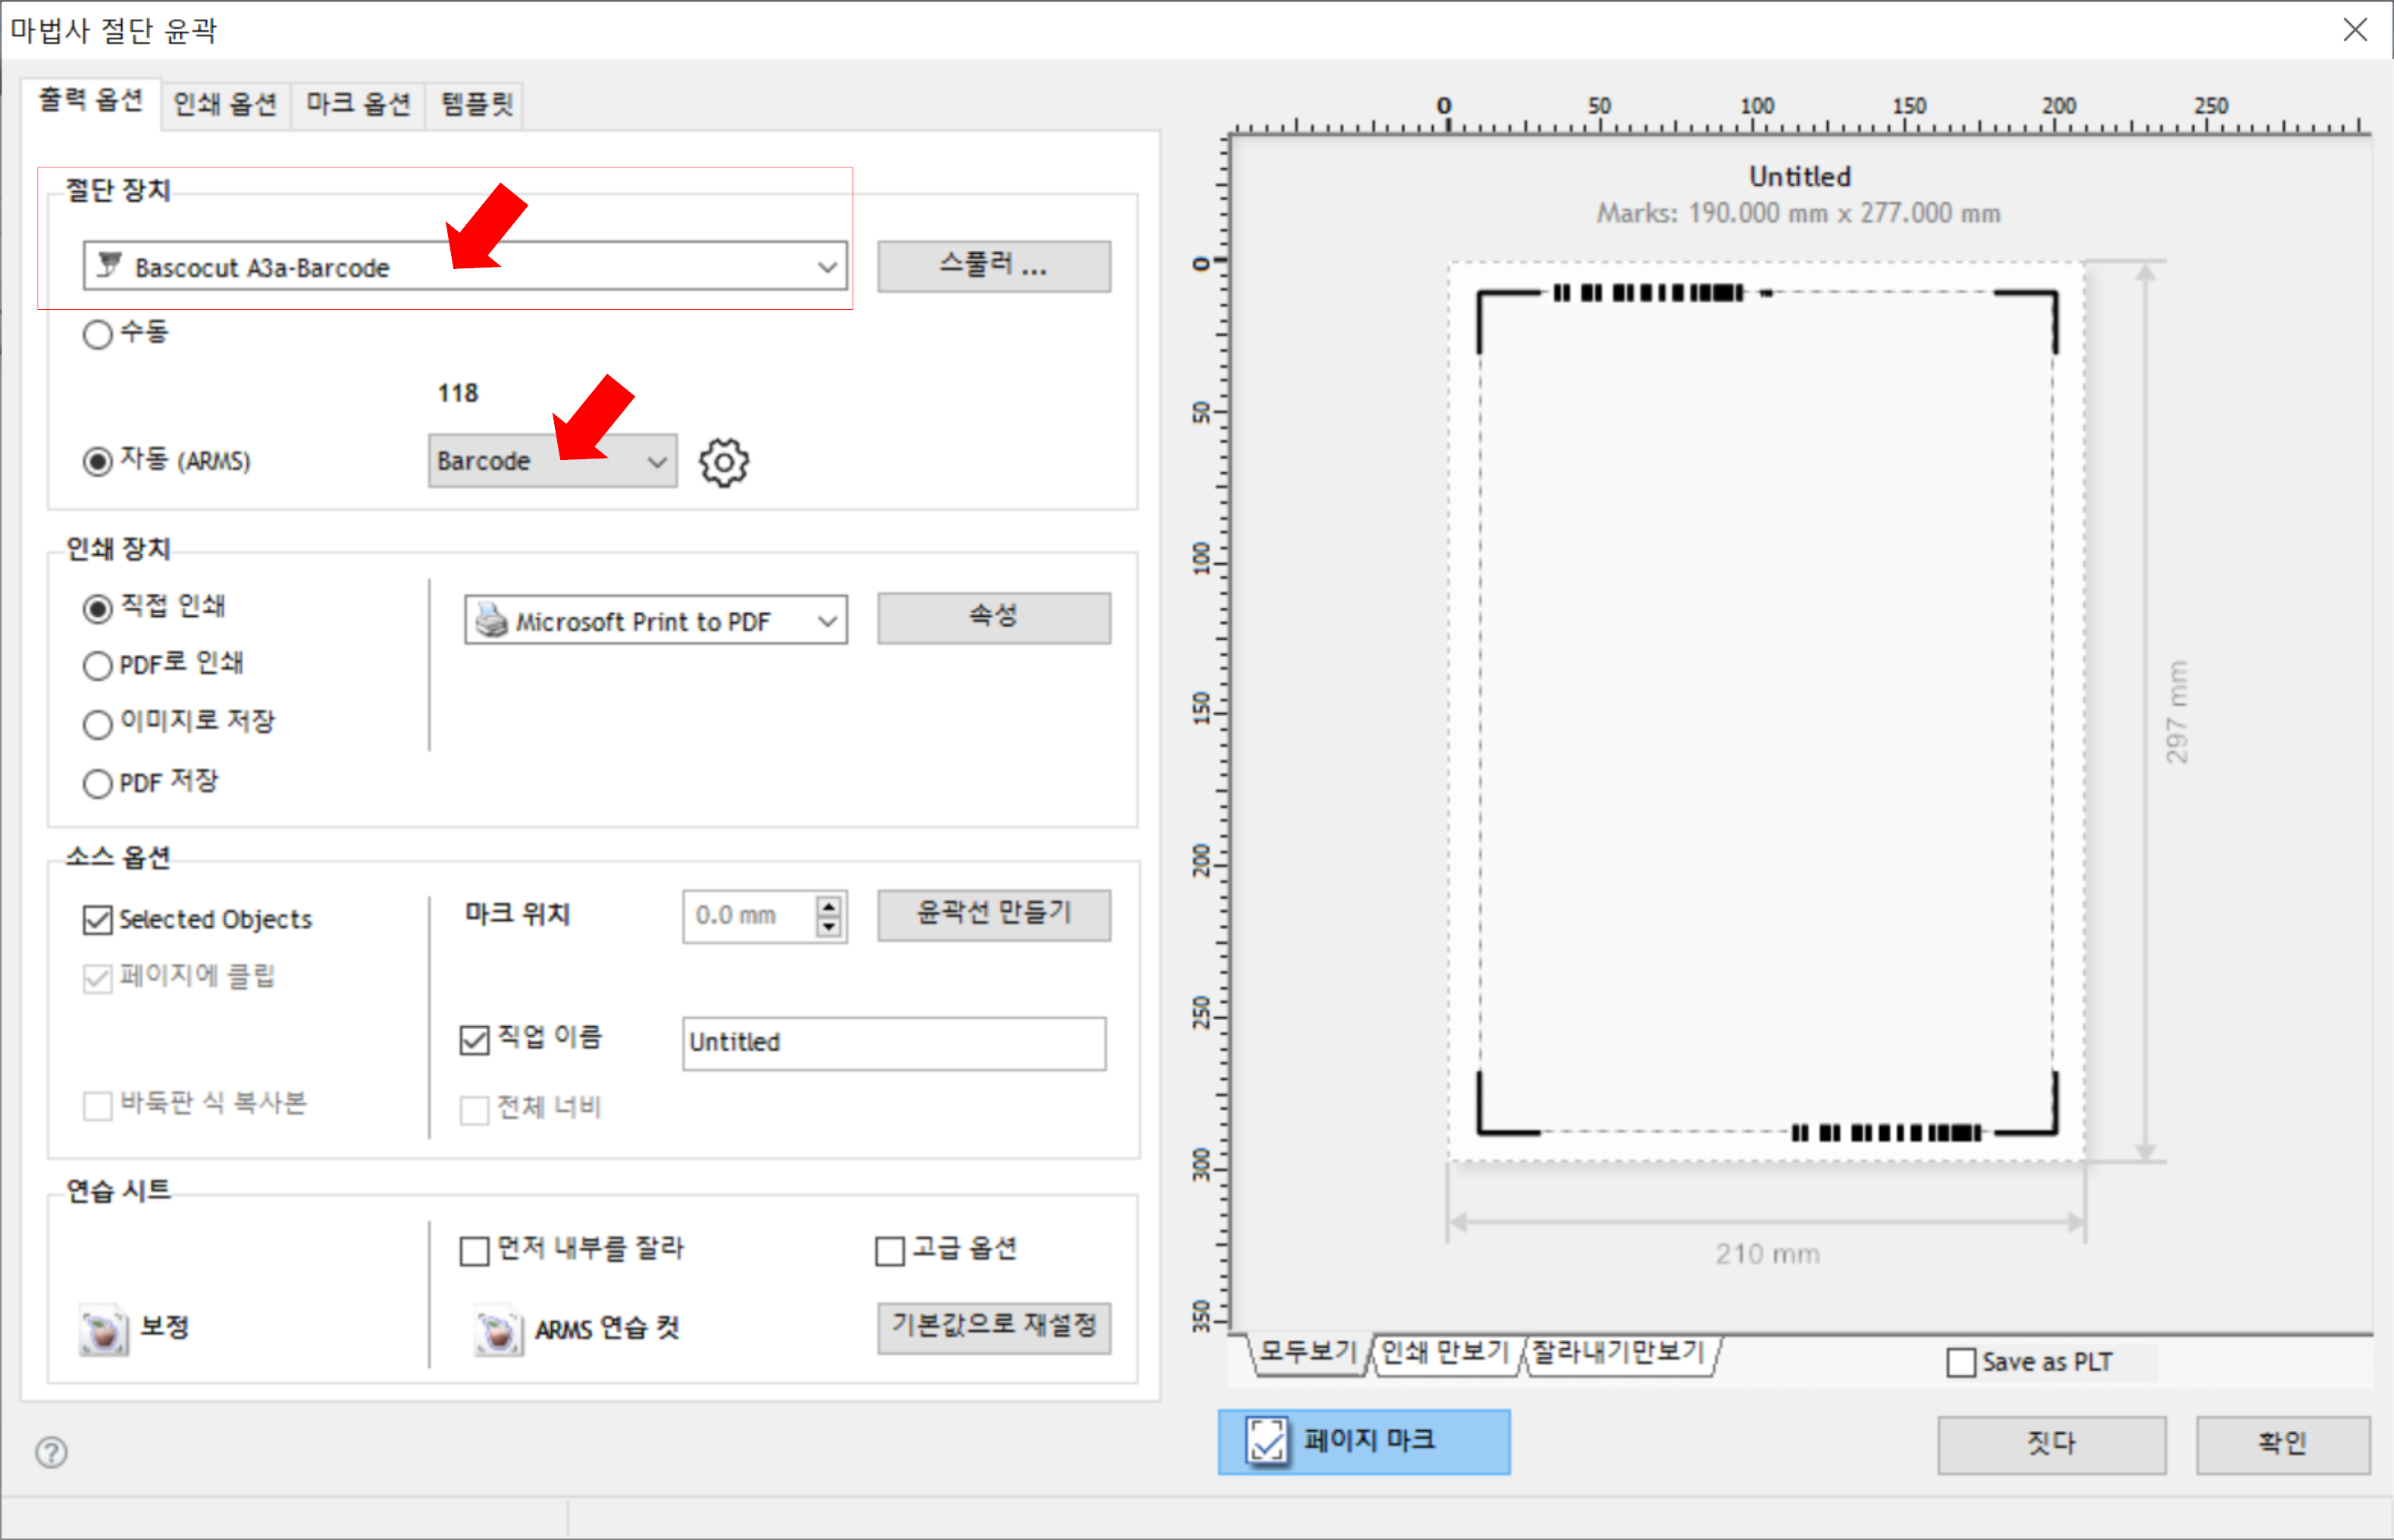2394x1540 pixels.
Task: Click the 보정 calibration icon
Action: (104, 1329)
